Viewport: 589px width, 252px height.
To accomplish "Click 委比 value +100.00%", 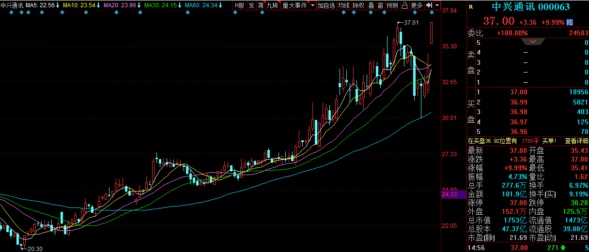I will point(512,33).
